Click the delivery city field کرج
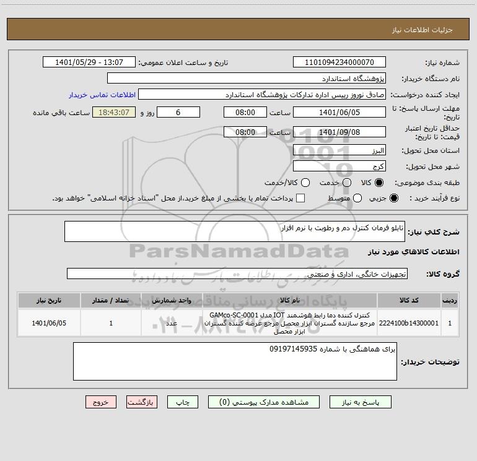The width and height of the screenshot is (477, 461). coord(339,166)
